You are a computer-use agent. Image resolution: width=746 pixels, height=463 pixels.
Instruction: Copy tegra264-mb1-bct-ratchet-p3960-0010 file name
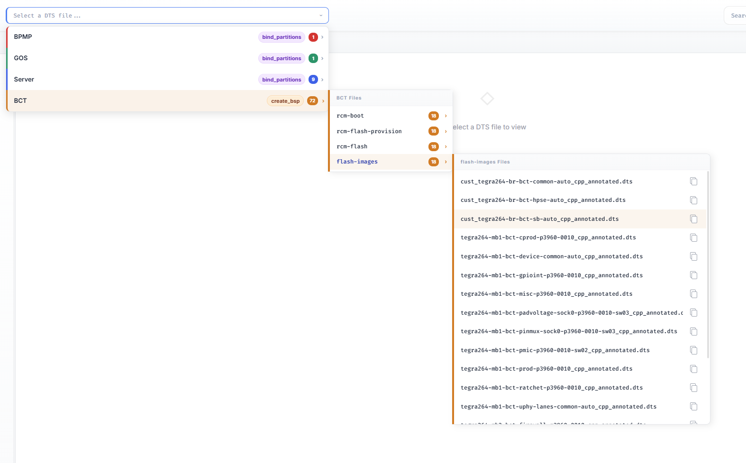693,388
